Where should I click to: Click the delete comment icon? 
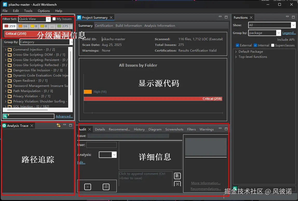click(177, 184)
